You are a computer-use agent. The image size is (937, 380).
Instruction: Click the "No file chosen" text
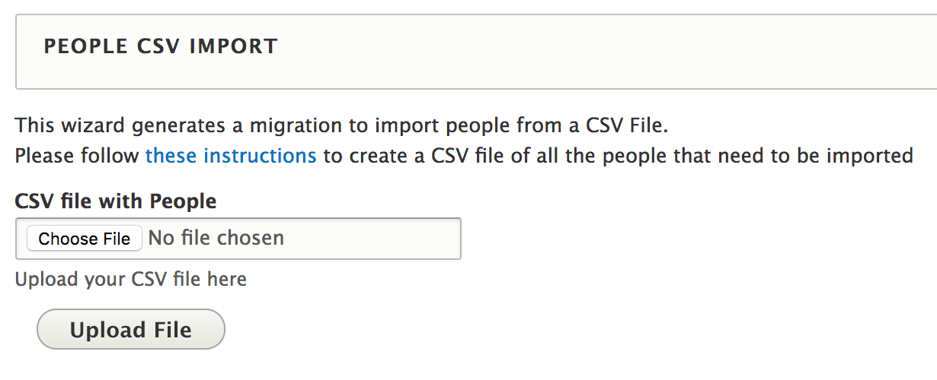[216, 238]
